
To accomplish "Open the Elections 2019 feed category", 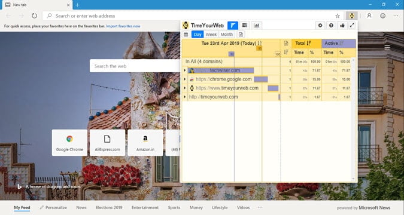I will [109, 208].
